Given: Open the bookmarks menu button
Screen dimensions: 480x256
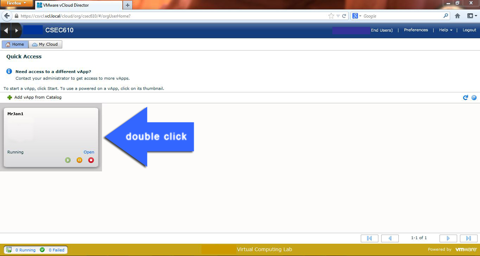Looking at the screenshot, I should (472, 16).
